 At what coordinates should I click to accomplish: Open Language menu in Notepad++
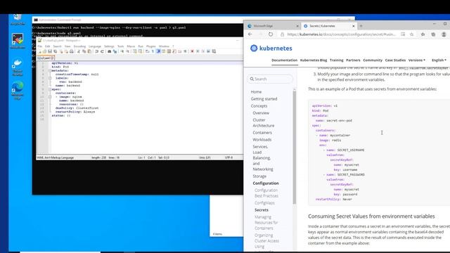(x=95, y=46)
